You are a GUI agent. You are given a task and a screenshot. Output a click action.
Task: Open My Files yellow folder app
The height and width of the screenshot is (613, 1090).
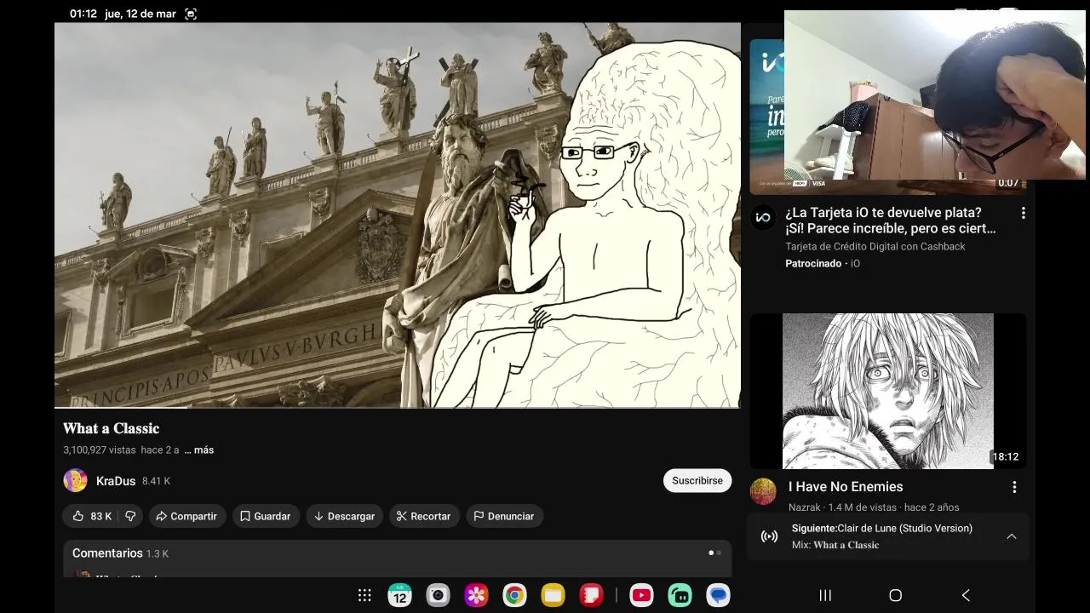pyautogui.click(x=553, y=595)
